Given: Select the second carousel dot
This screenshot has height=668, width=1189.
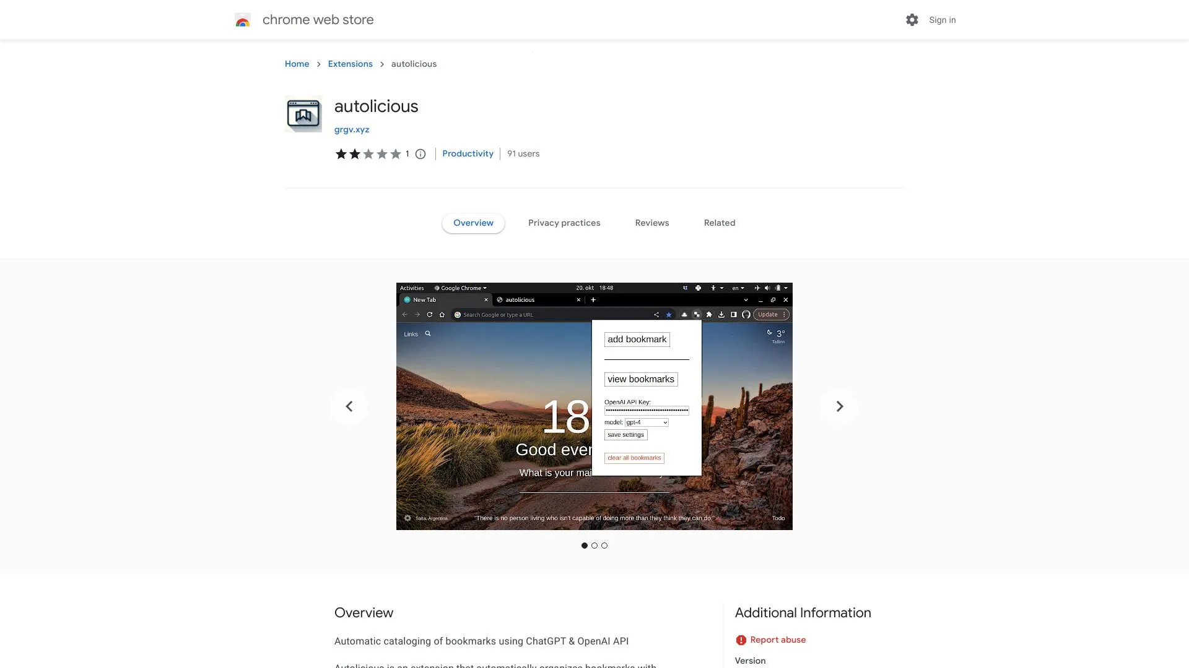Looking at the screenshot, I should pos(594,546).
